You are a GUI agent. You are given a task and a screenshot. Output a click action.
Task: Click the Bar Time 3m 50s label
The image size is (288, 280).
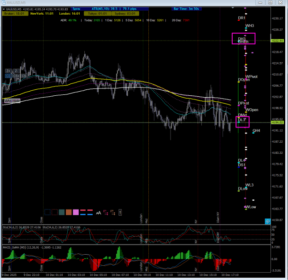pyautogui.click(x=187, y=9)
